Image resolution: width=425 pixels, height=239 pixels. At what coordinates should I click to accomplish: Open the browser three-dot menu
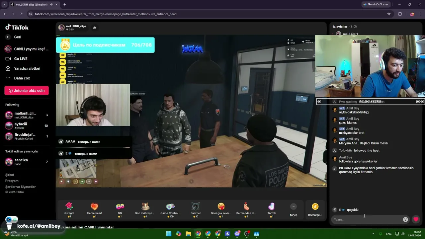point(421,14)
